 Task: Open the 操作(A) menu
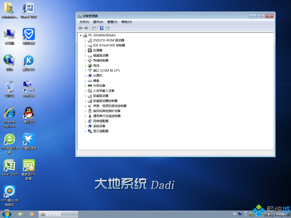coord(98,22)
